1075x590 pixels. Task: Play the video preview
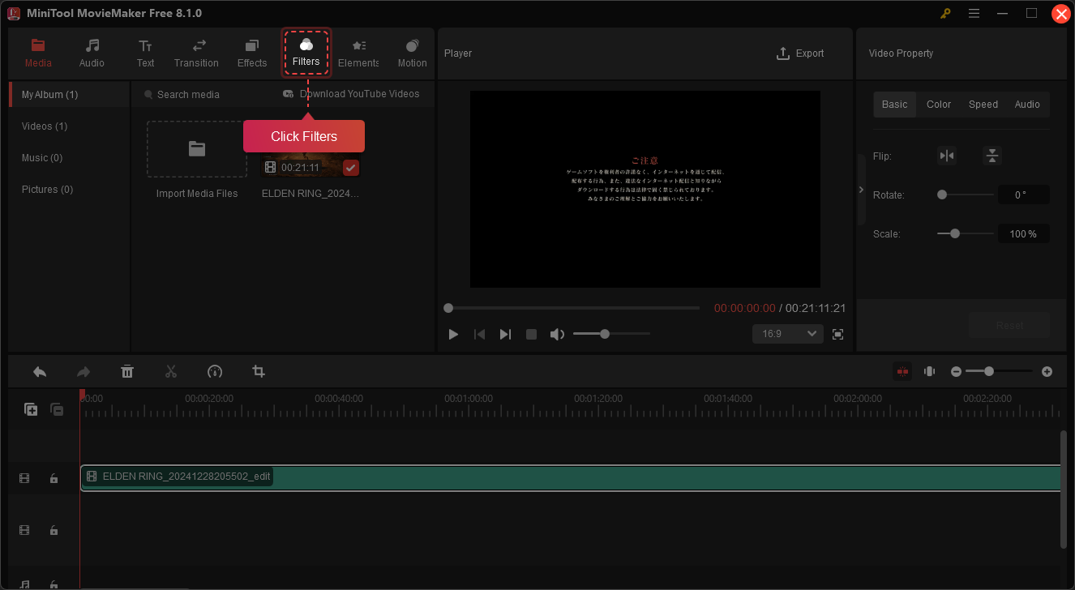[x=453, y=334]
